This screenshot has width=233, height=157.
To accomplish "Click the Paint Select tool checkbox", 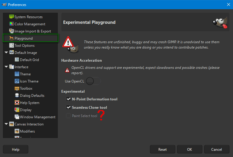I will point(68,116).
